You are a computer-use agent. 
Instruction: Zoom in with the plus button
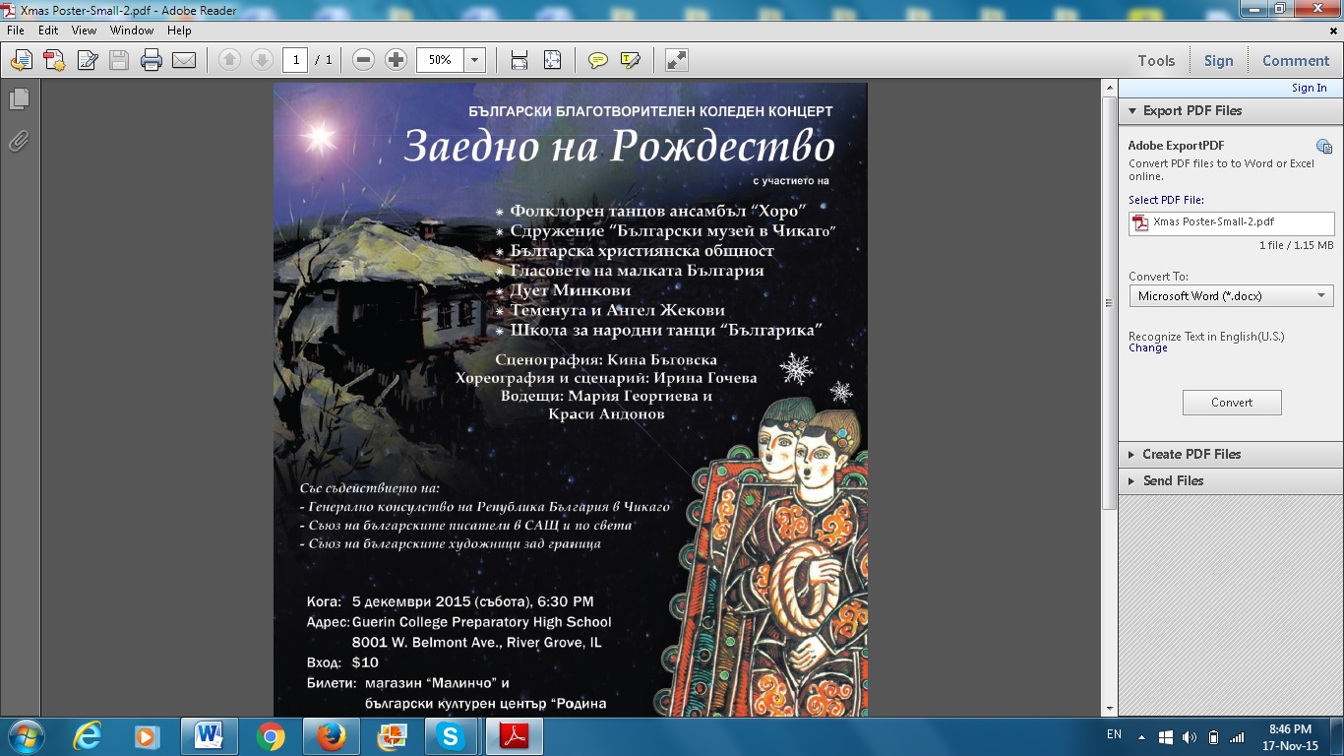[396, 61]
